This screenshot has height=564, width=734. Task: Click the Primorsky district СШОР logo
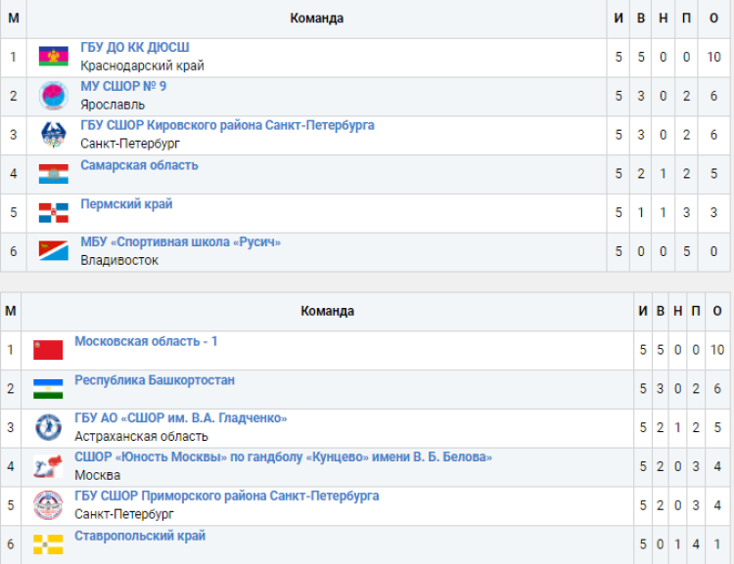tap(48, 505)
